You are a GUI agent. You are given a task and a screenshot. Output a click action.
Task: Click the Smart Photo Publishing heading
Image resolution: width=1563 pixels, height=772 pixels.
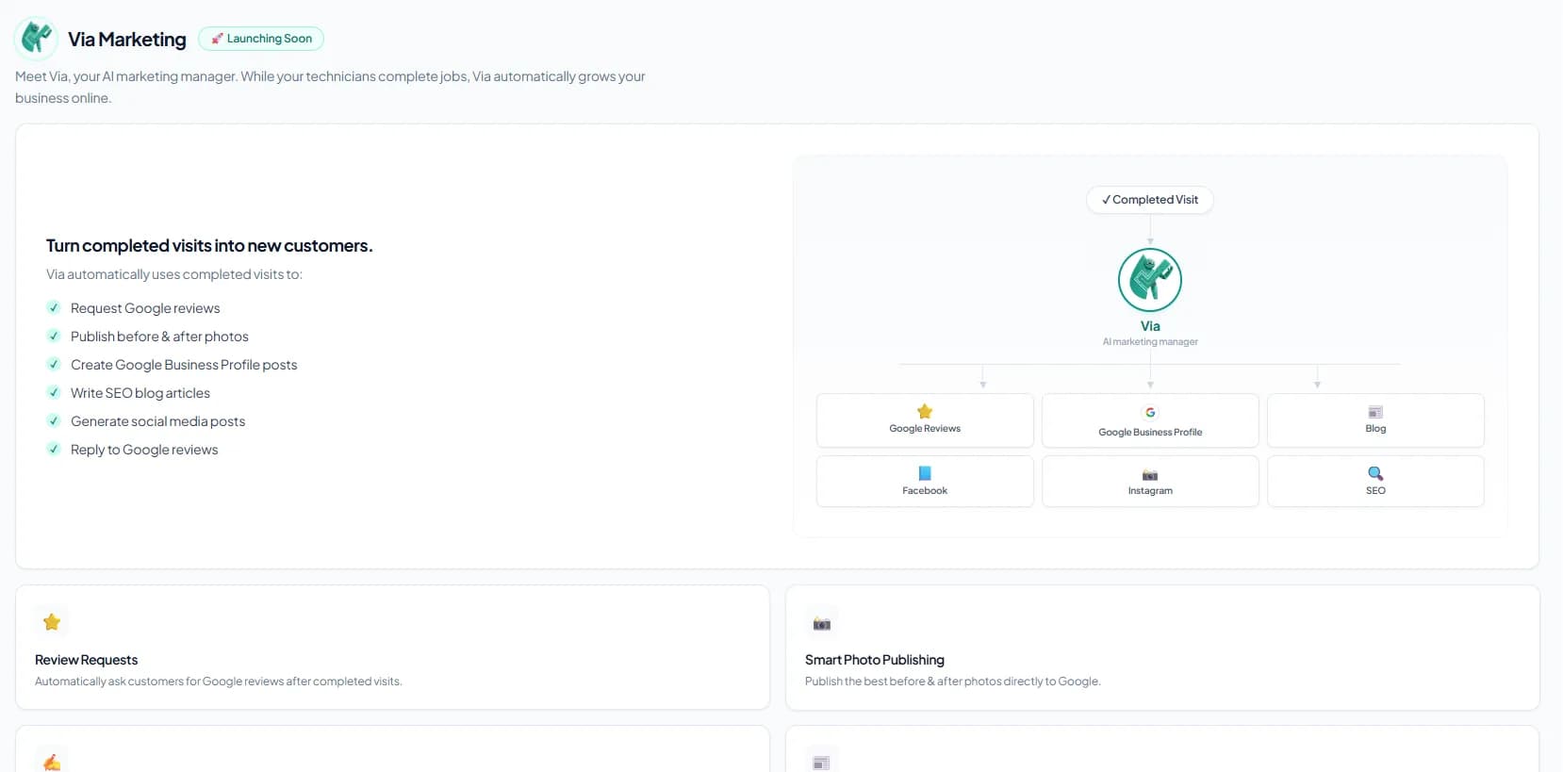coord(875,660)
